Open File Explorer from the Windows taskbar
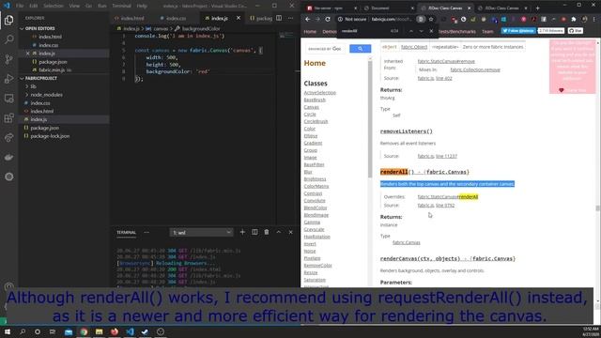Viewport: 601px width, 338px height. [99, 331]
